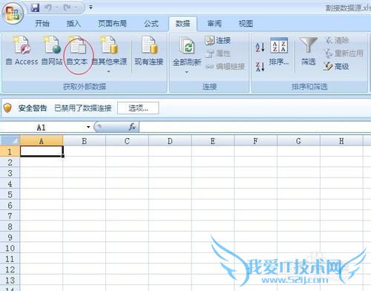The image size is (371, 291).
Task: Select column D header
Action: point(170,141)
